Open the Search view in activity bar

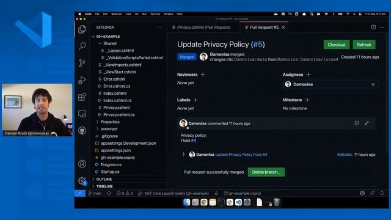(82, 46)
